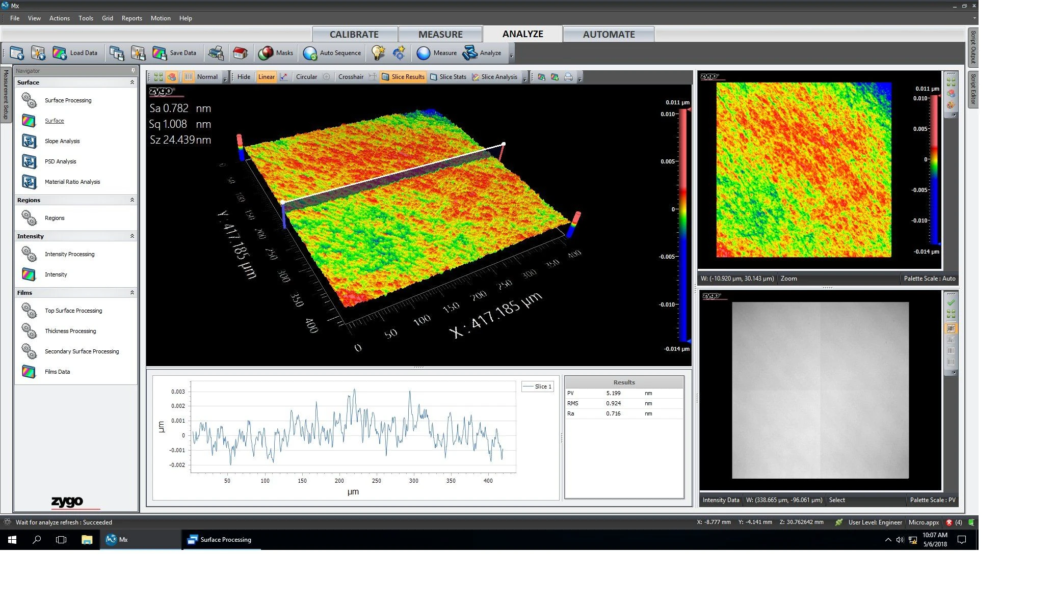Click the Mx app in the Windows taskbar
This screenshot has width=1054, height=609.
pos(140,540)
